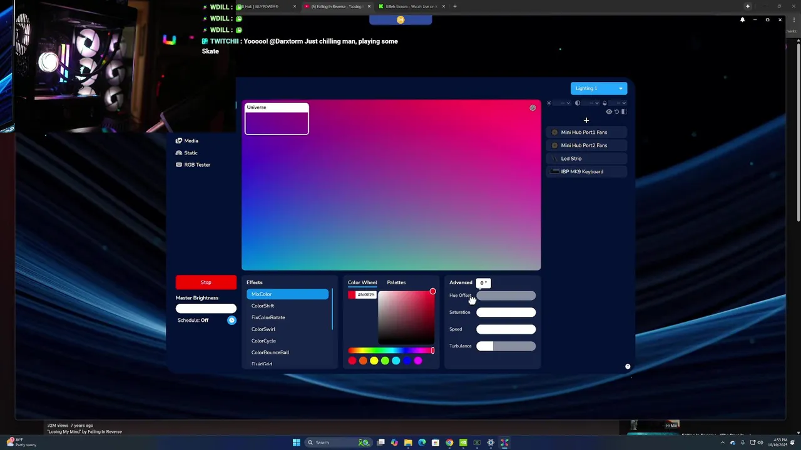801x450 pixels.
Task: Click the rainbow hue bar
Action: coord(391,351)
